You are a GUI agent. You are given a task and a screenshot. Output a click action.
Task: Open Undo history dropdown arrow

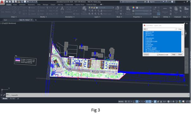[30, 2]
